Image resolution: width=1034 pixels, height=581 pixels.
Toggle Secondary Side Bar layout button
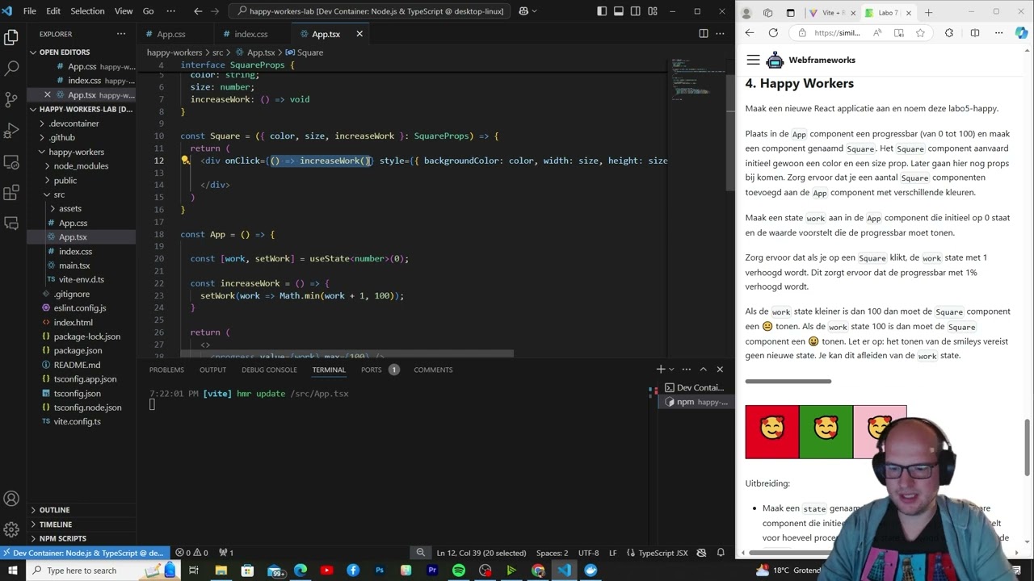click(x=636, y=11)
